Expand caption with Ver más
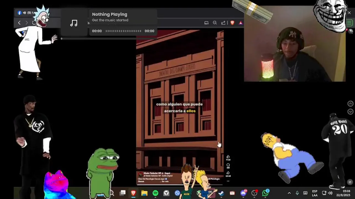This screenshot has height=199, width=355. (165, 182)
